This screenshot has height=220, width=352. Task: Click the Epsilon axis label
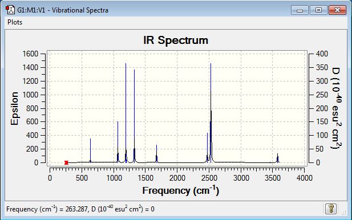pos(14,108)
